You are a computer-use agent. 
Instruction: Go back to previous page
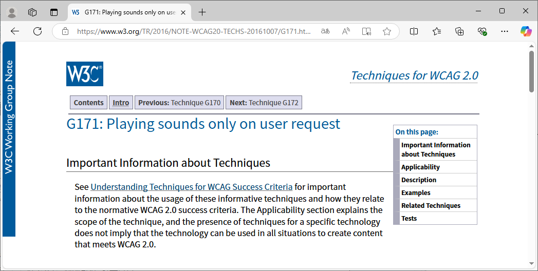(x=15, y=31)
